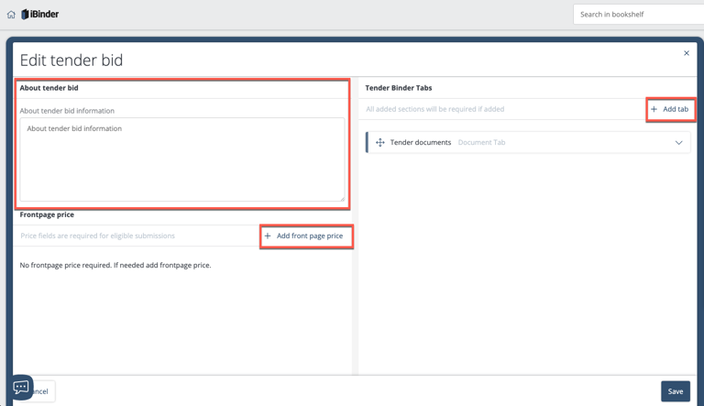The width and height of the screenshot is (704, 406).
Task: Expand the Tender documents chevron
Action: [x=678, y=143]
